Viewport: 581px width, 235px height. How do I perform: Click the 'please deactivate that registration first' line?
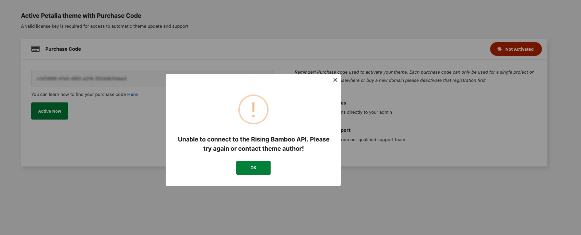(x=414, y=81)
